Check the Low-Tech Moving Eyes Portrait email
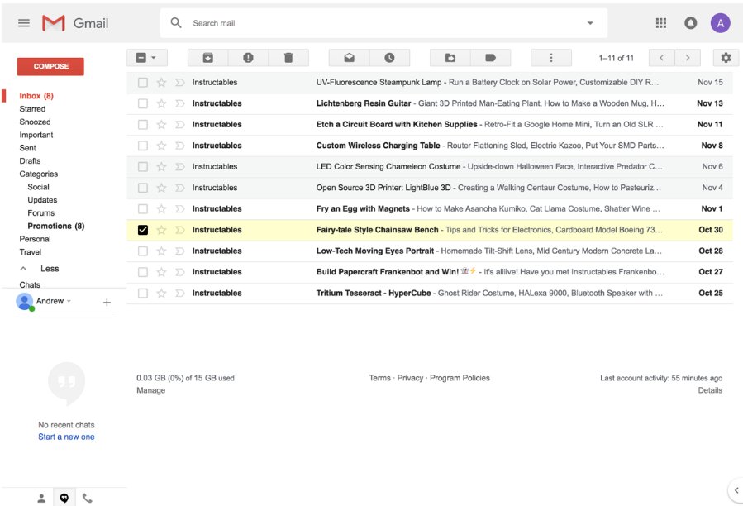This screenshot has width=743, height=506. click(143, 251)
